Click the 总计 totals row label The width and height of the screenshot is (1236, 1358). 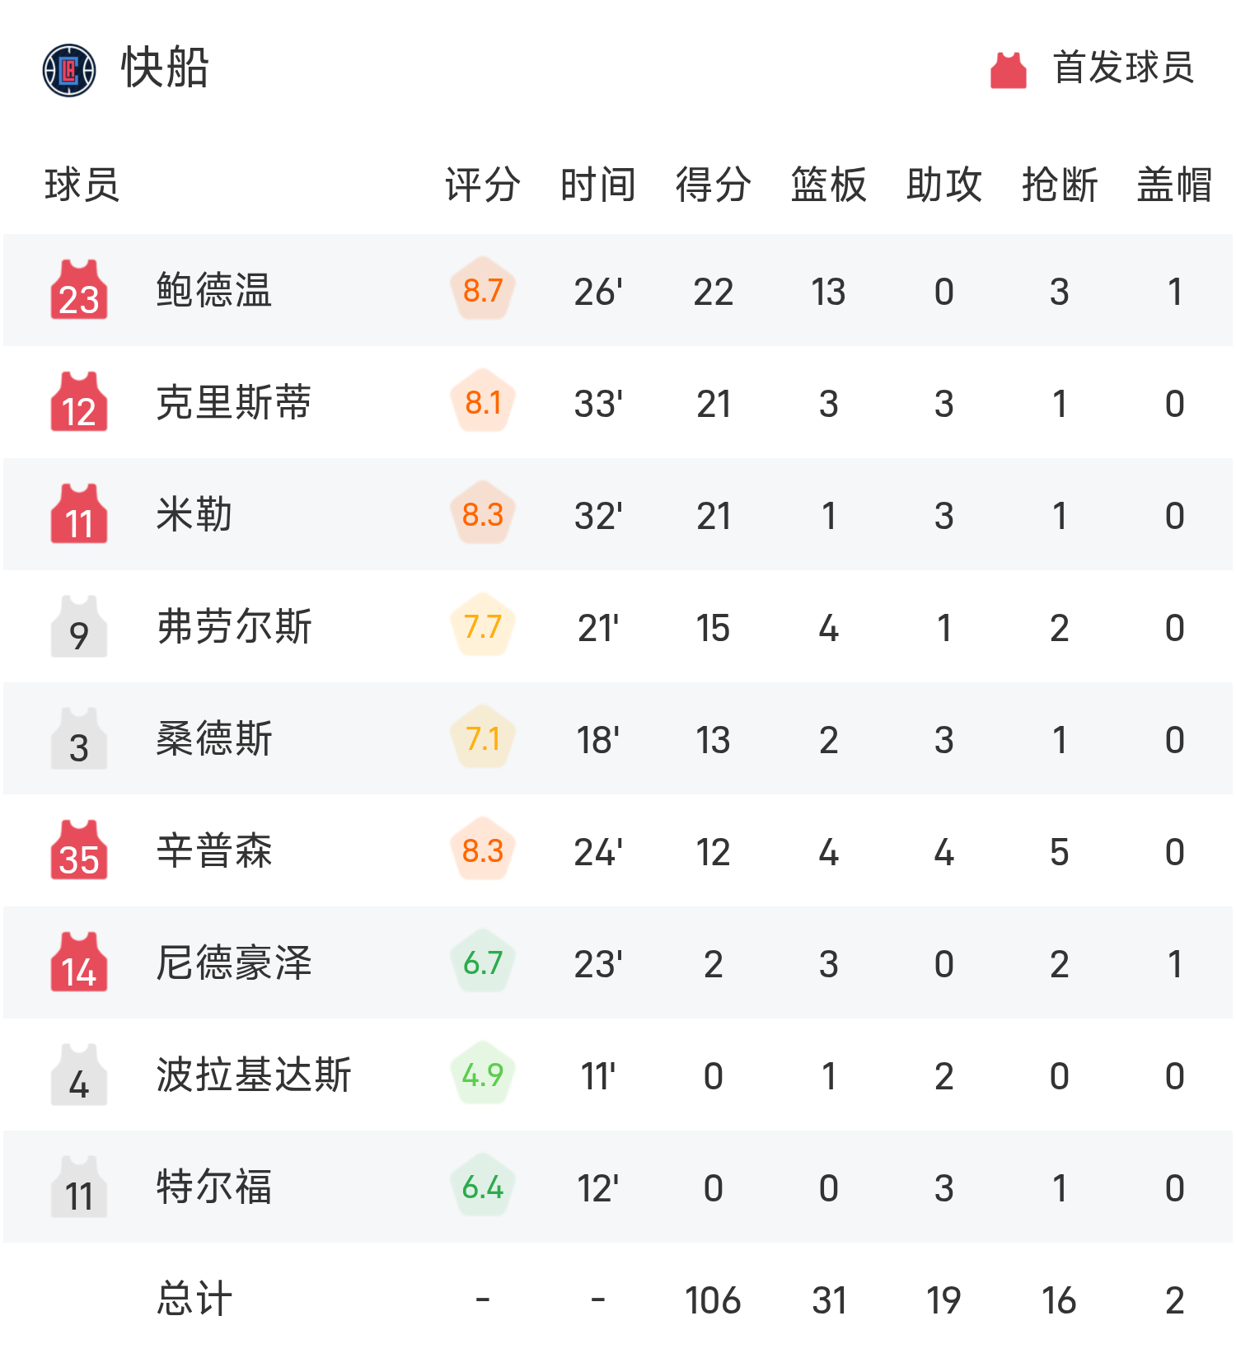pyautogui.click(x=194, y=1299)
